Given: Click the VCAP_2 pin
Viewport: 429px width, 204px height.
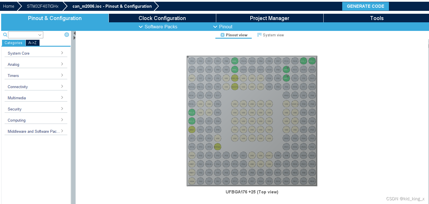Looking at the screenshot, I should coord(295,104).
